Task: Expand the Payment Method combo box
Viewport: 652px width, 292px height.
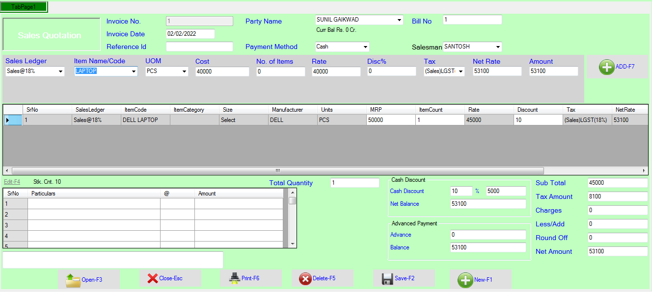Action: [x=365, y=47]
